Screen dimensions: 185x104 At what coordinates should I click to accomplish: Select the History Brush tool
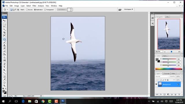point(4,48)
